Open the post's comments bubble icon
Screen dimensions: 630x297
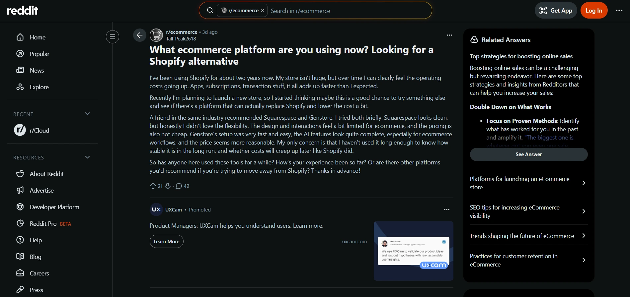click(x=179, y=186)
